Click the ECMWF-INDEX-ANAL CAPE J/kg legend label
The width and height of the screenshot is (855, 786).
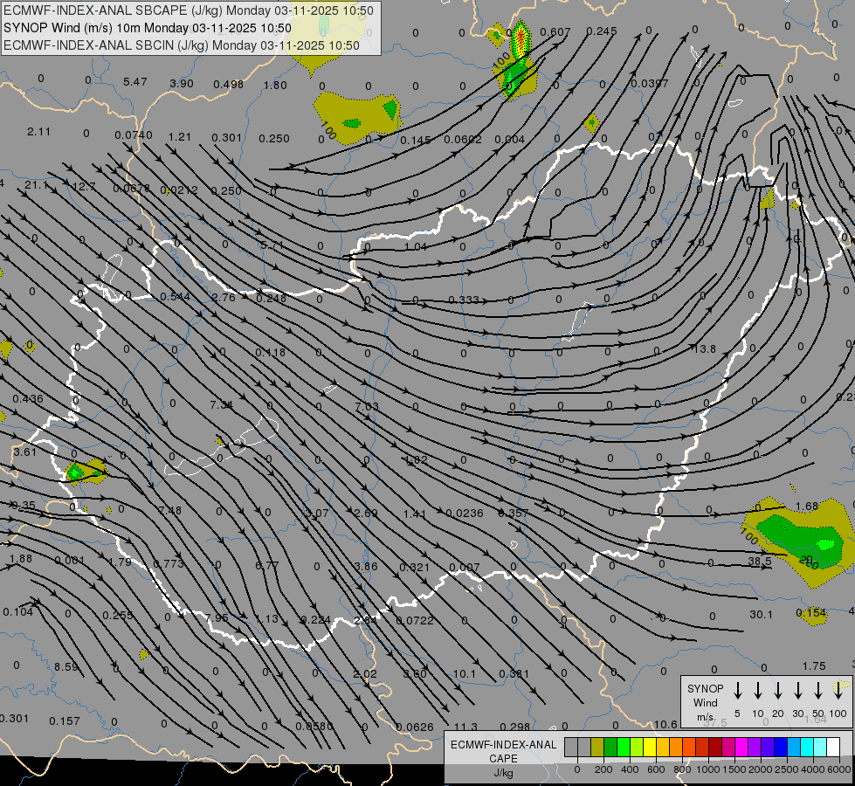pos(503,758)
